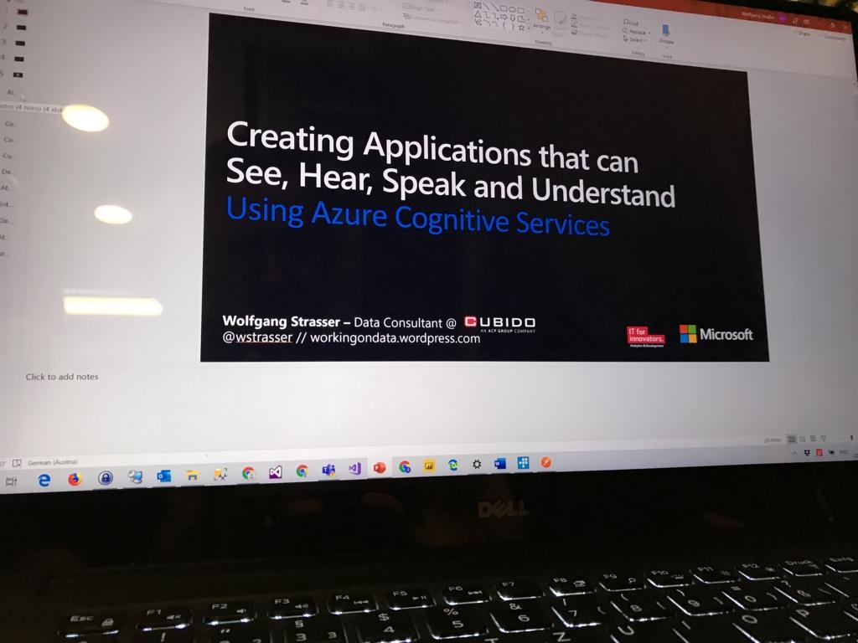
Task: Switch to PowerPoint taskbar icon
Action: [x=380, y=467]
